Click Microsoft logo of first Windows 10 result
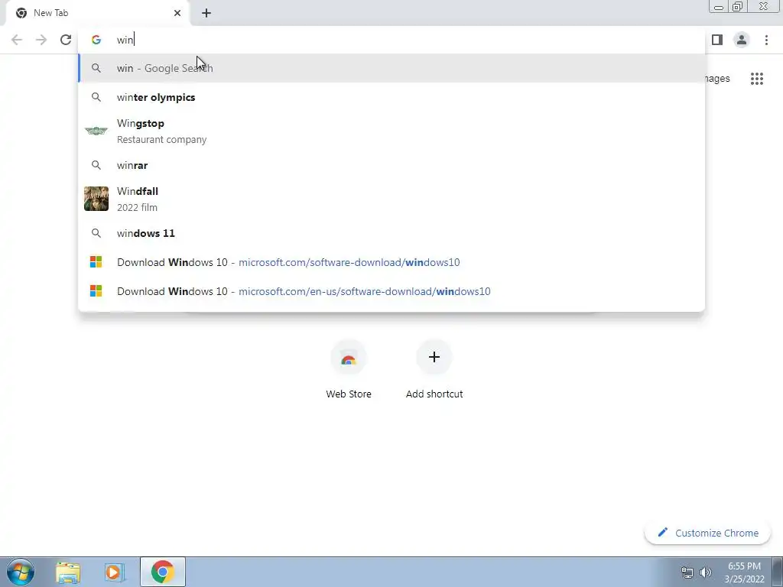 tap(96, 262)
